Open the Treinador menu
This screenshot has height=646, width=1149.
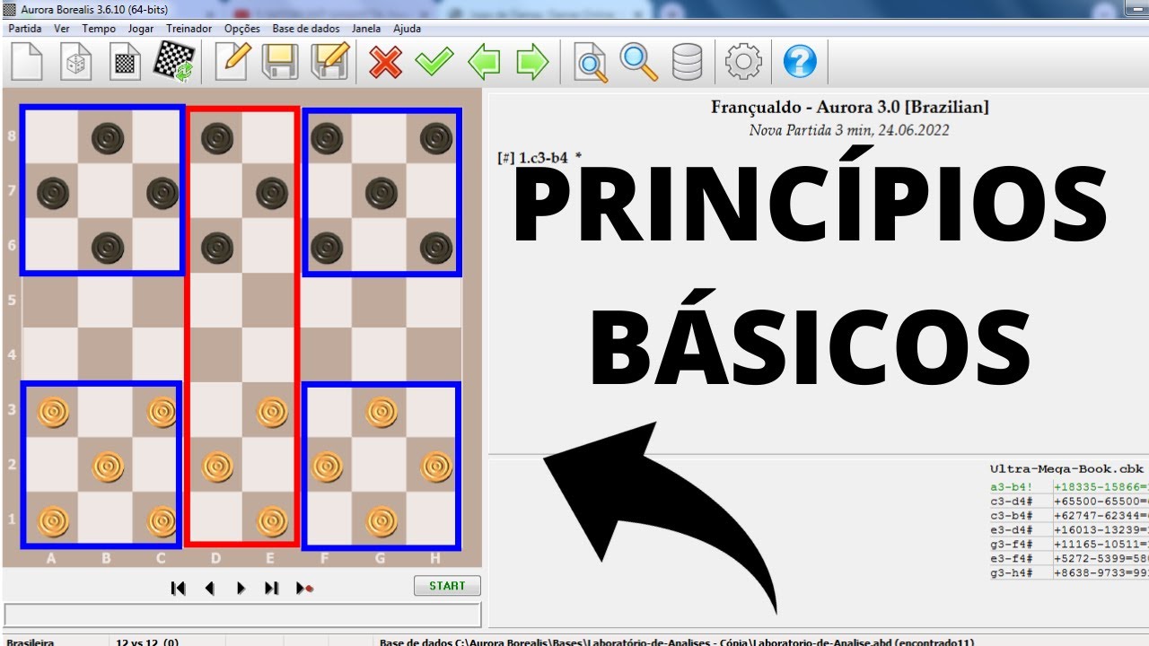click(x=189, y=29)
